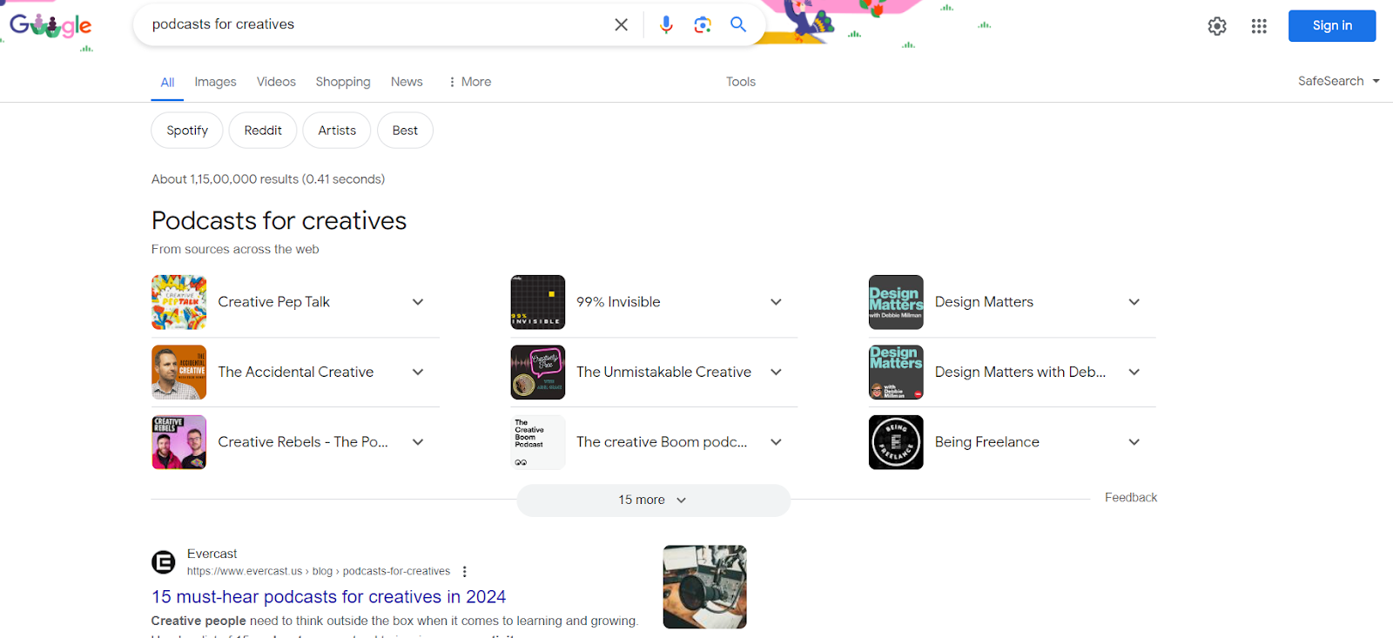Open '15 must-hear podcasts for creatives in 2024'
Image resolution: width=1393 pixels, height=638 pixels.
coord(329,597)
